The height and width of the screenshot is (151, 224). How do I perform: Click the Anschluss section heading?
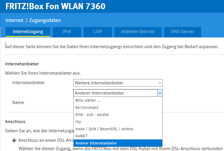click(x=15, y=122)
